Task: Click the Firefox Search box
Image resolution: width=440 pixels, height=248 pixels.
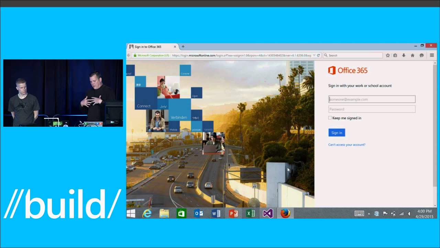Action: [x=353, y=55]
